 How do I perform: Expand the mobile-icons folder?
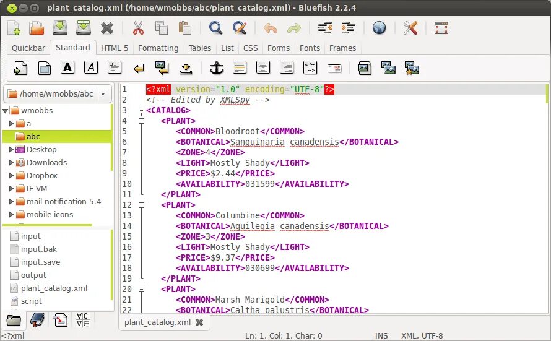point(11,215)
